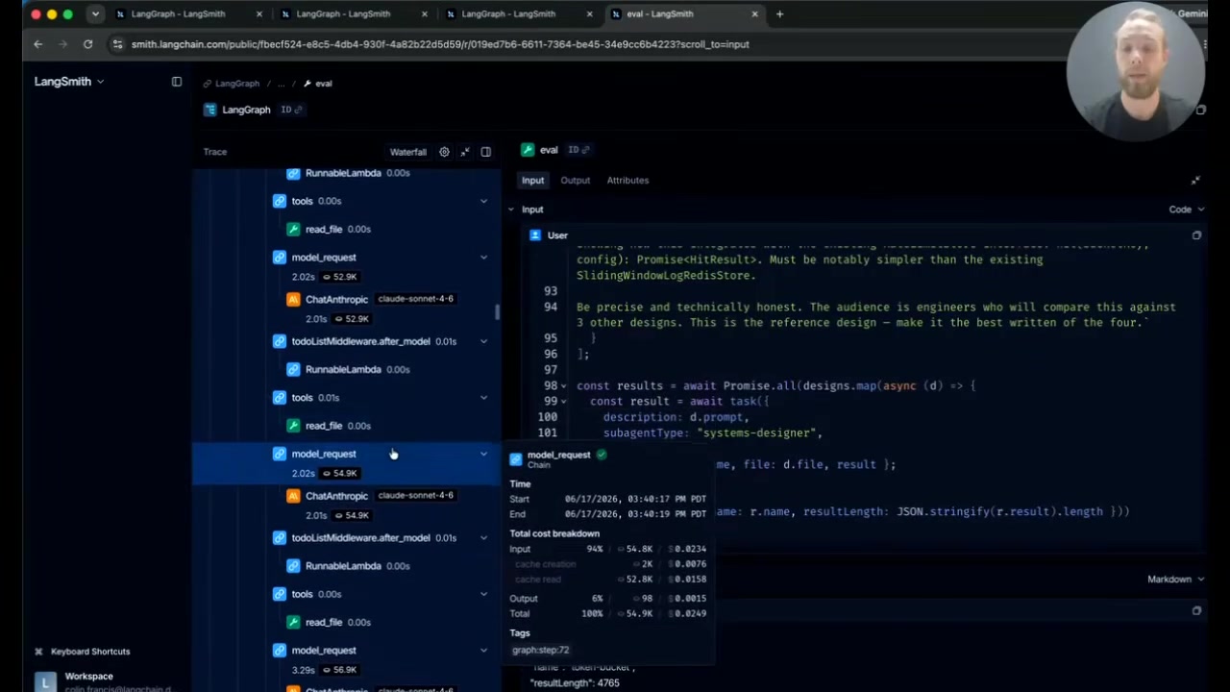Click the wrench icon beside eval header
This screenshot has height=692, width=1230.
tap(527, 150)
